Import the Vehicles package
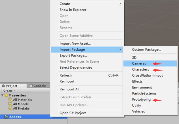 pyautogui.click(x=150, y=111)
